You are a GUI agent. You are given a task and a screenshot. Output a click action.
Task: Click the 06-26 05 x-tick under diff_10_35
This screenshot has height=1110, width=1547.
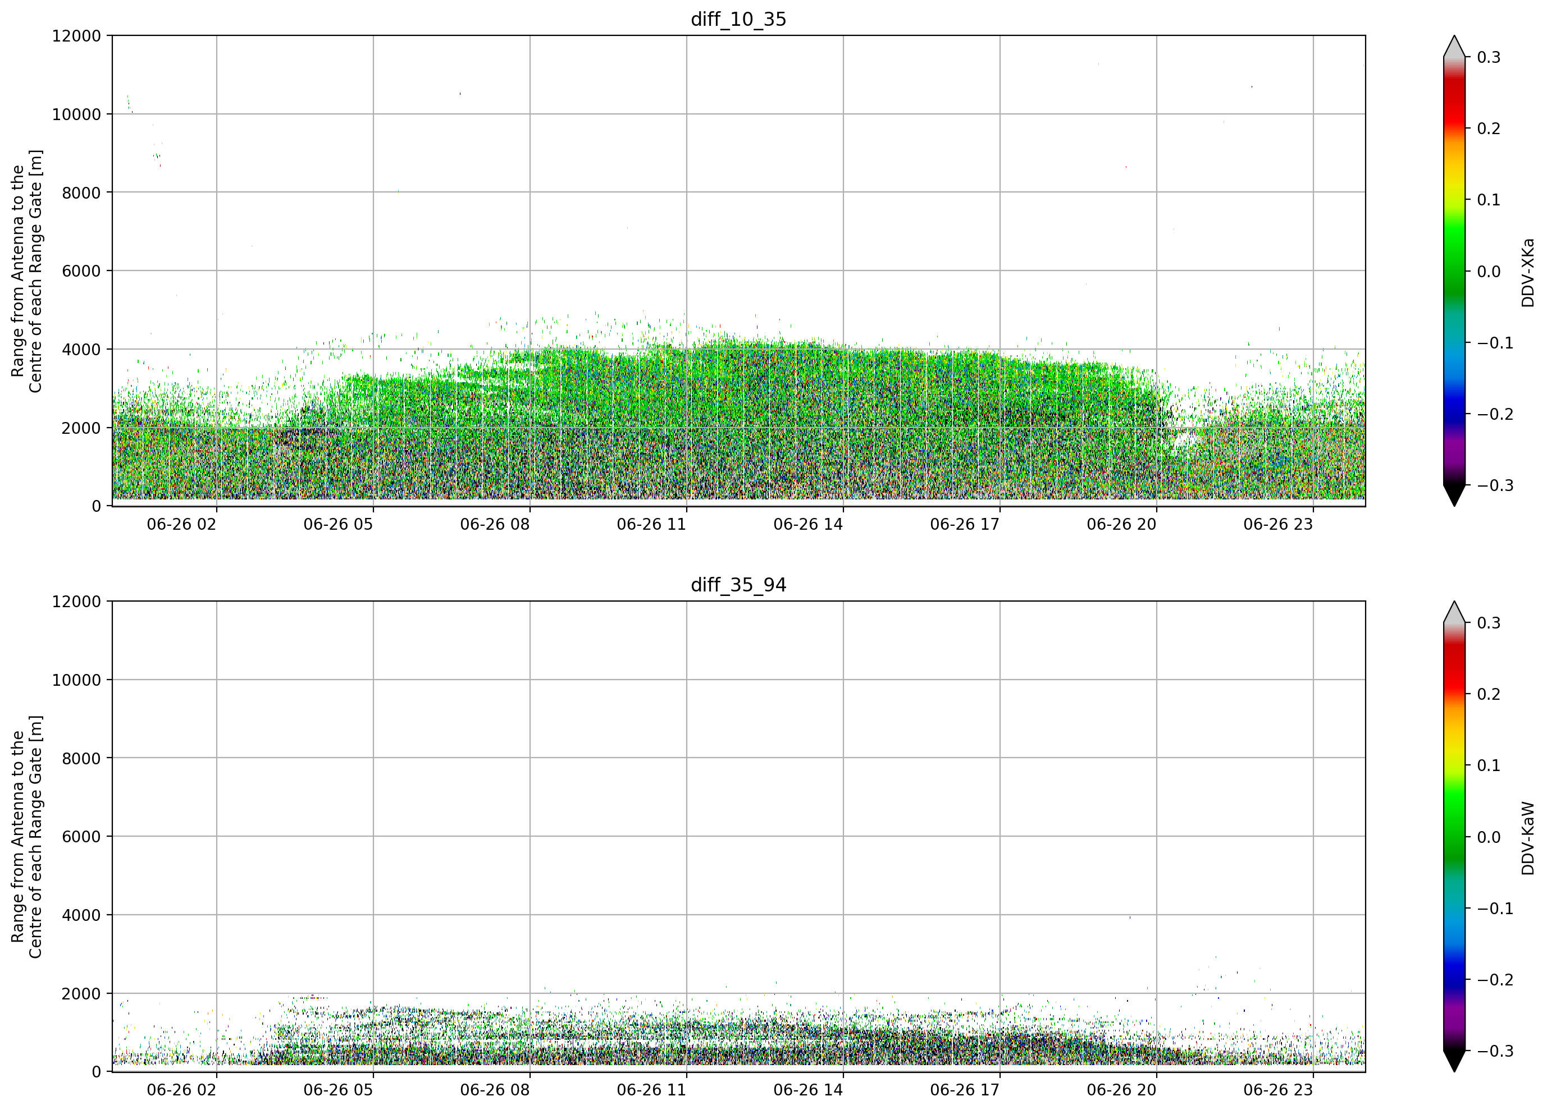[x=339, y=524]
